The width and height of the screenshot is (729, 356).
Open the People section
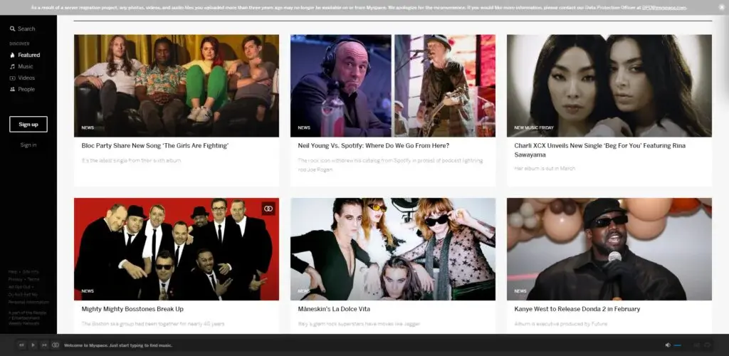click(x=26, y=89)
